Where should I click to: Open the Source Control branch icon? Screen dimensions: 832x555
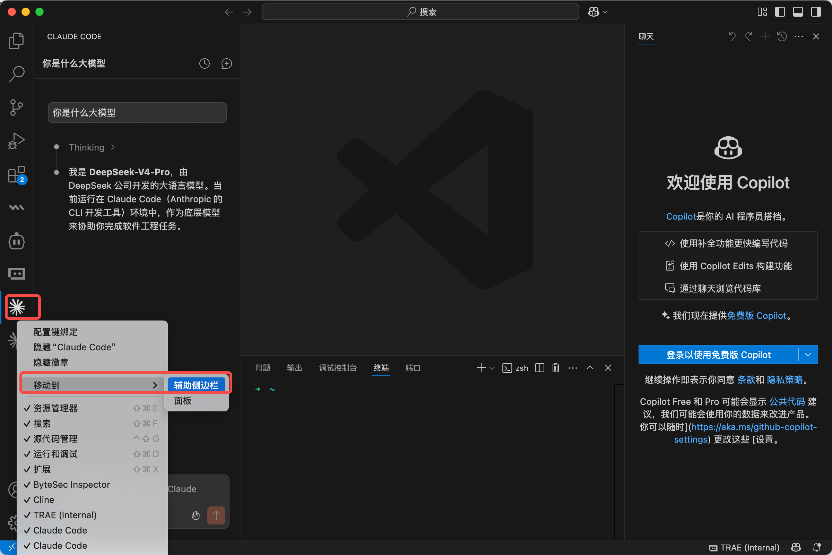click(16, 107)
